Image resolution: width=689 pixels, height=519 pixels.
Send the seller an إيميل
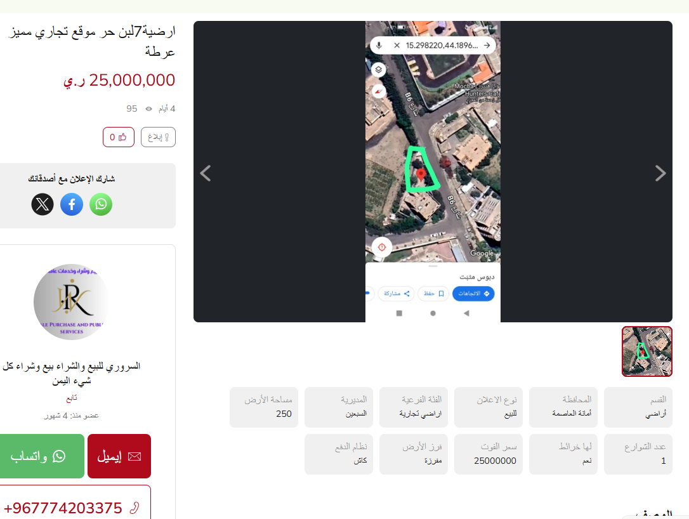coord(119,456)
